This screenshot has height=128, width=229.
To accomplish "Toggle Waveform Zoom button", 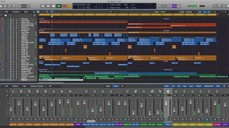I will [x=200, y=12].
